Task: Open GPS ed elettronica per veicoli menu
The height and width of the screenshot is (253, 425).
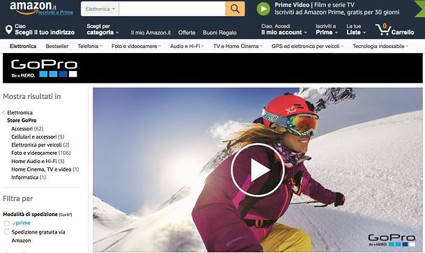Action: pos(307,47)
